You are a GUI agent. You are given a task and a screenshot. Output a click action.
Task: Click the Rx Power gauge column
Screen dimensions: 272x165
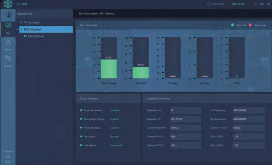(x=205, y=58)
